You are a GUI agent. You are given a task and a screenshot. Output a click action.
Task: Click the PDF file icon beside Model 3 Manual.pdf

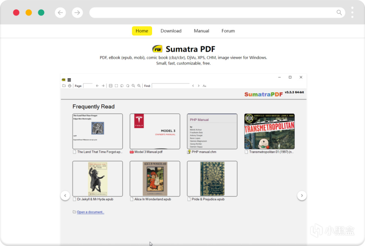[x=131, y=152]
